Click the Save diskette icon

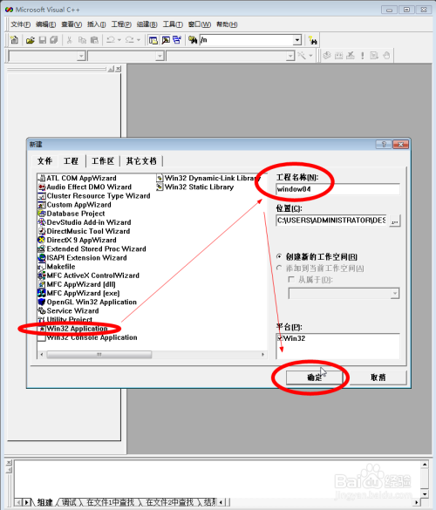click(43, 40)
